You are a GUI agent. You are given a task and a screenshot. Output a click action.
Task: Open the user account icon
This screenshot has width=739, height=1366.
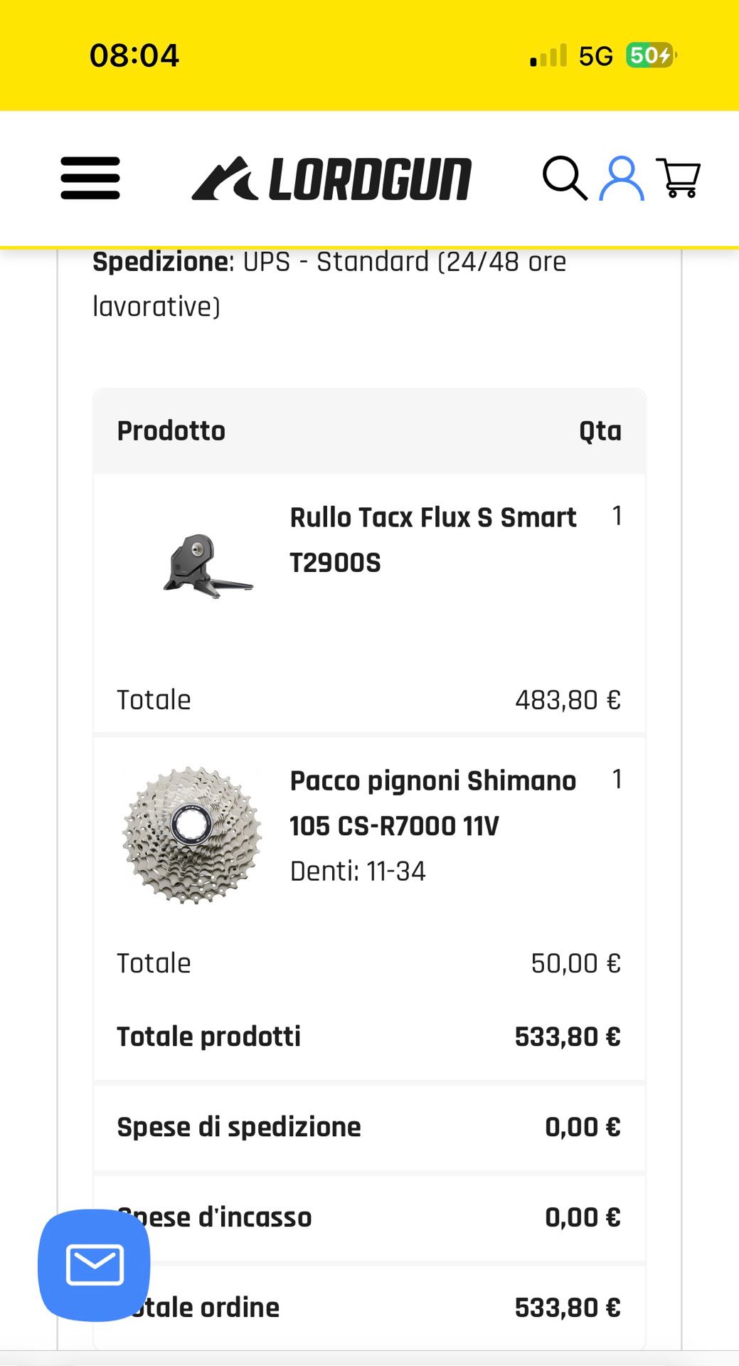point(622,178)
